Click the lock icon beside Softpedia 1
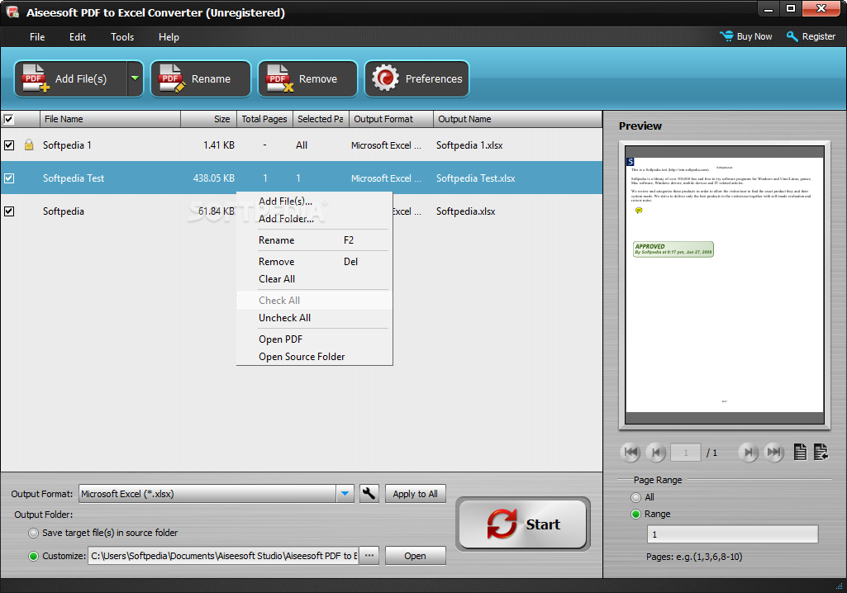The width and height of the screenshot is (847, 593). click(29, 145)
